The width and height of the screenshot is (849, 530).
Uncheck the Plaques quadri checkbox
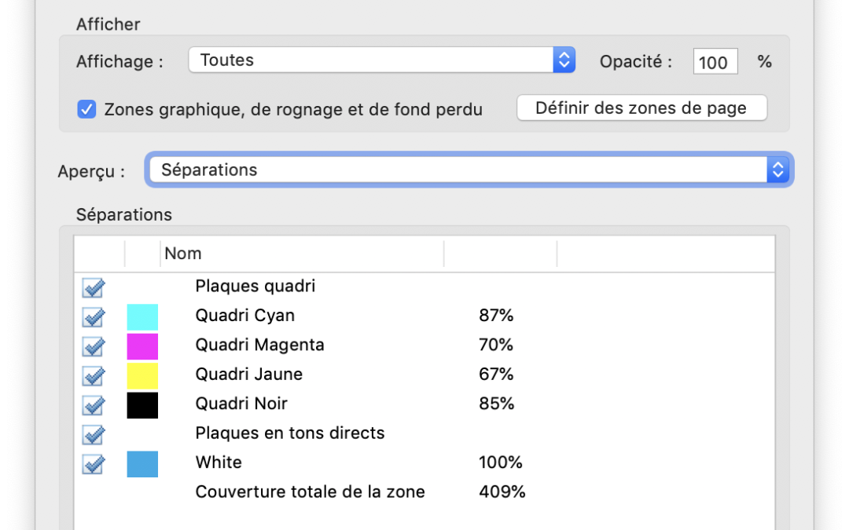[x=94, y=287]
